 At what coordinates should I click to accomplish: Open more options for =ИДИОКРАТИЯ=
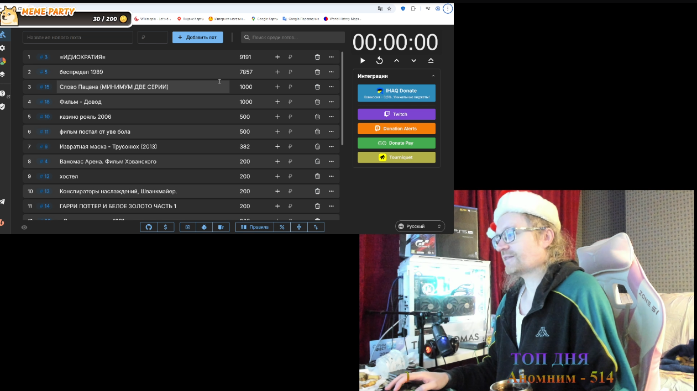(x=331, y=57)
